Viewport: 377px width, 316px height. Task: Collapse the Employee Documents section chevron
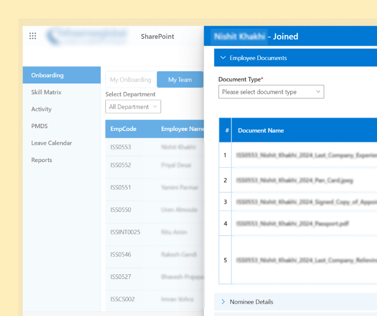tap(223, 58)
